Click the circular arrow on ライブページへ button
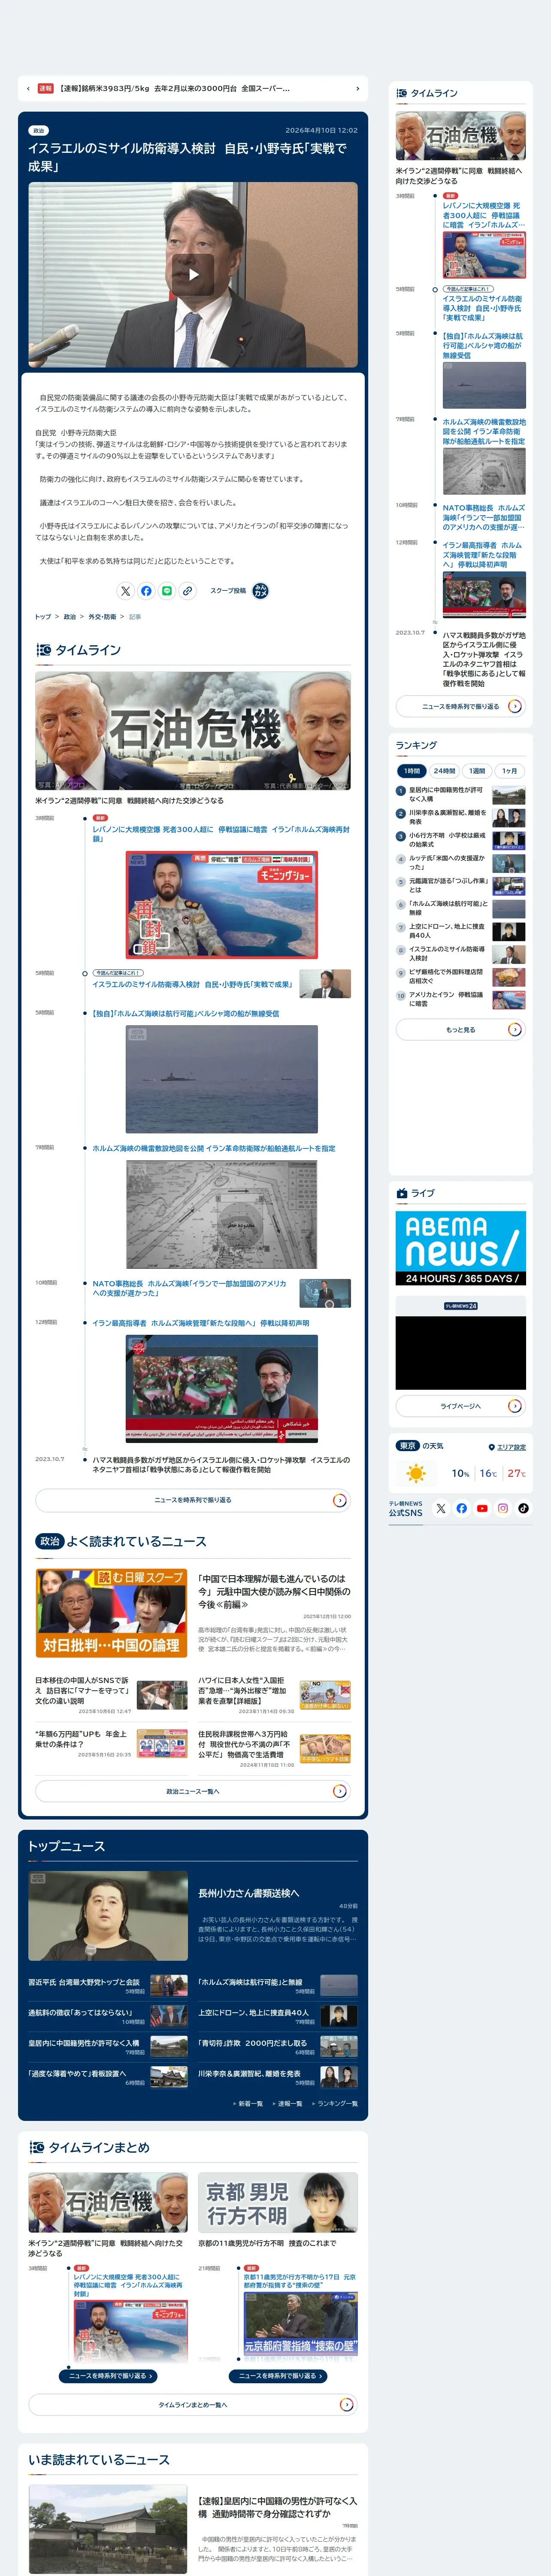The image size is (551, 2576). pos(515,1406)
